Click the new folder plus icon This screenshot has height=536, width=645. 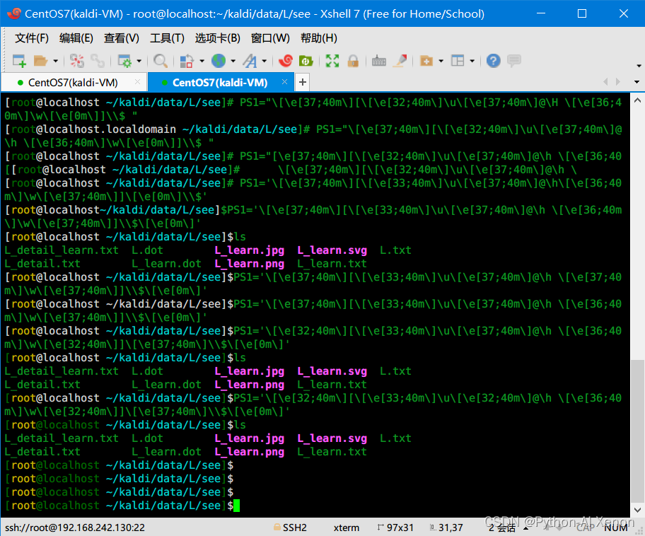pos(426,61)
